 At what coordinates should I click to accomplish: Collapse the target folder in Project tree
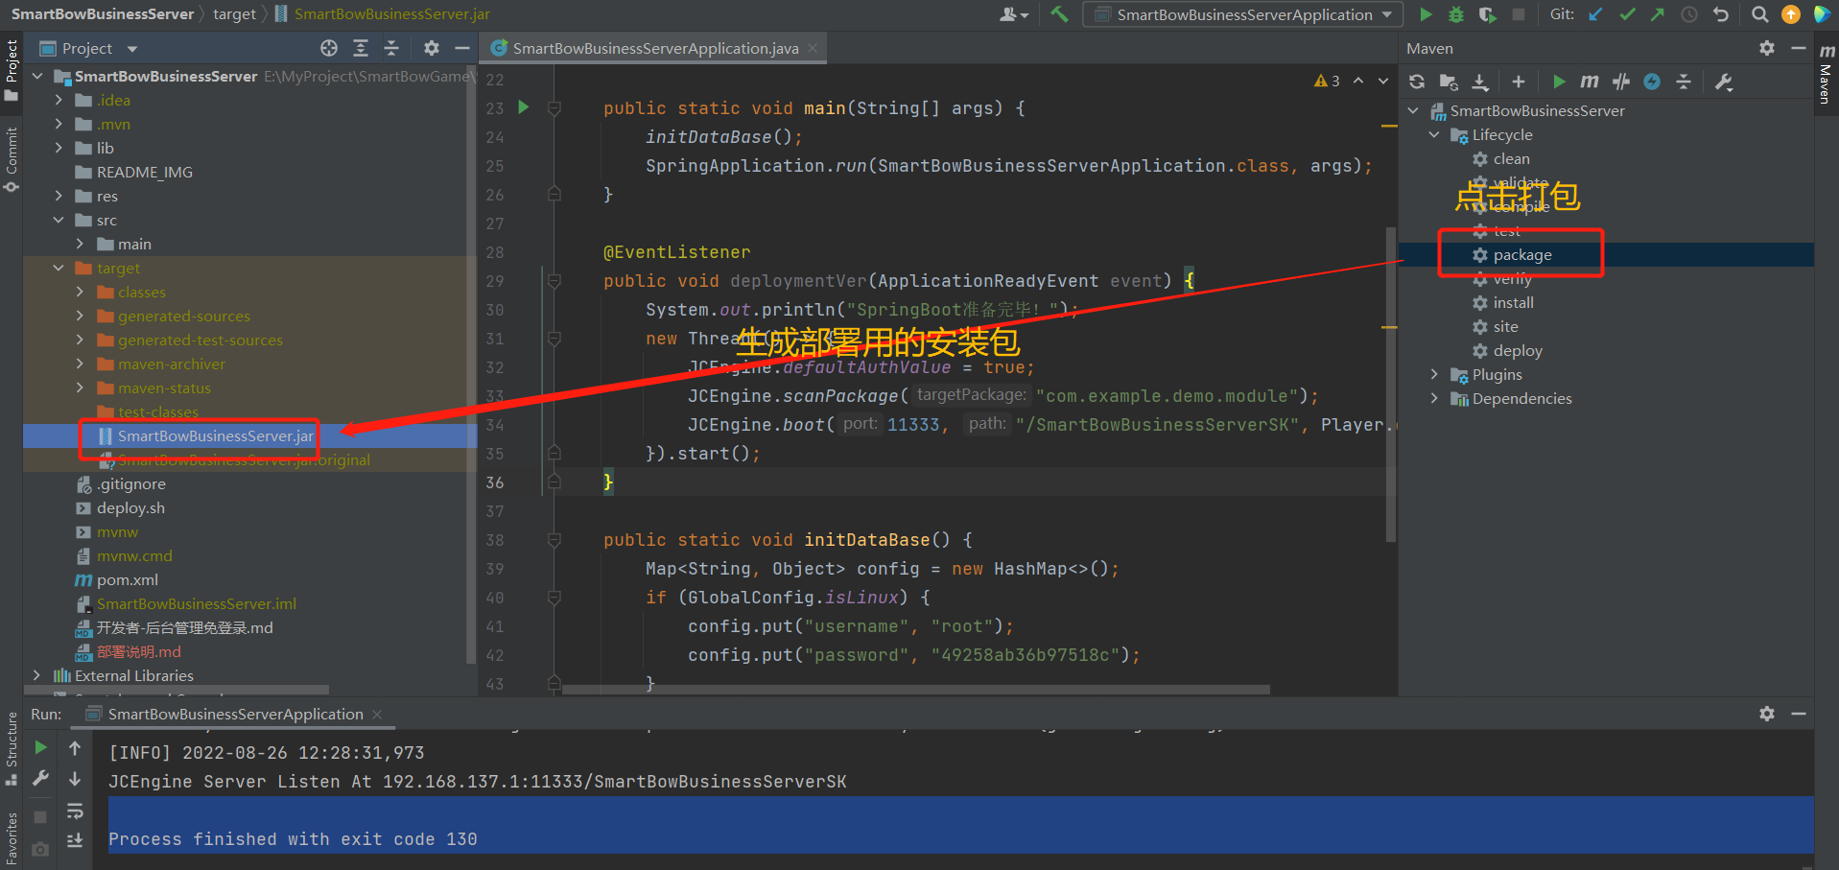59,269
